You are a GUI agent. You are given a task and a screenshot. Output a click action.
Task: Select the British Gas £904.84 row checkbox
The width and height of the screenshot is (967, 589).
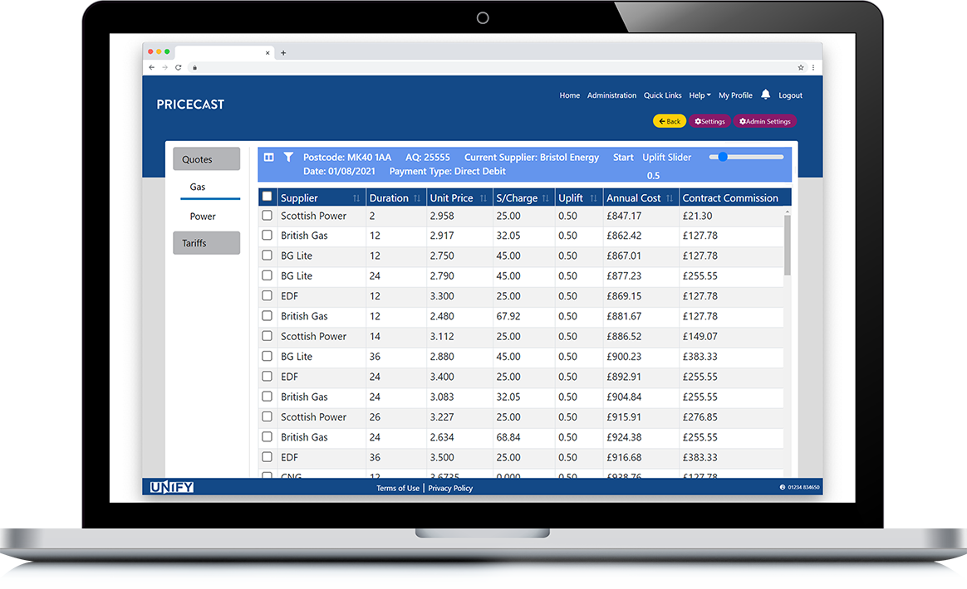[267, 397]
